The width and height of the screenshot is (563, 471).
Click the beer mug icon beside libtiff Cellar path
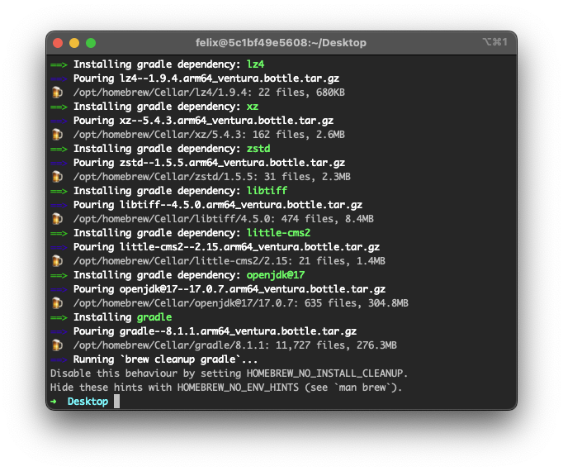pyautogui.click(x=57, y=219)
